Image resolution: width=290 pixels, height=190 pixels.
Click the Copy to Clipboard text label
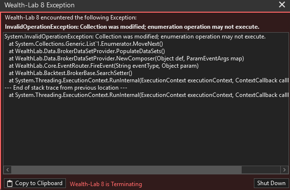(x=39, y=183)
